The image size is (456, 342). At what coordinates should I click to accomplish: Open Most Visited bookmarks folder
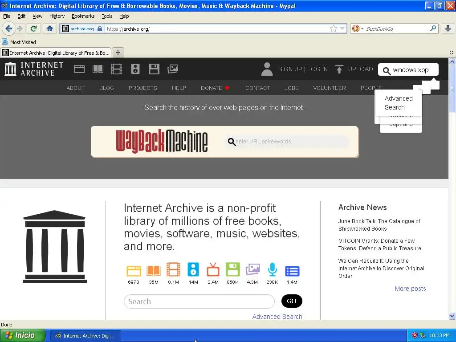(19, 42)
